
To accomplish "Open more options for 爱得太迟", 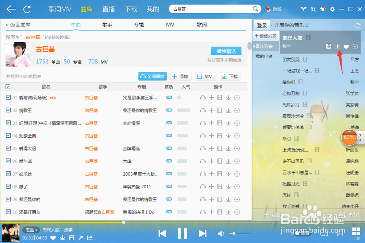I will point(237,148).
